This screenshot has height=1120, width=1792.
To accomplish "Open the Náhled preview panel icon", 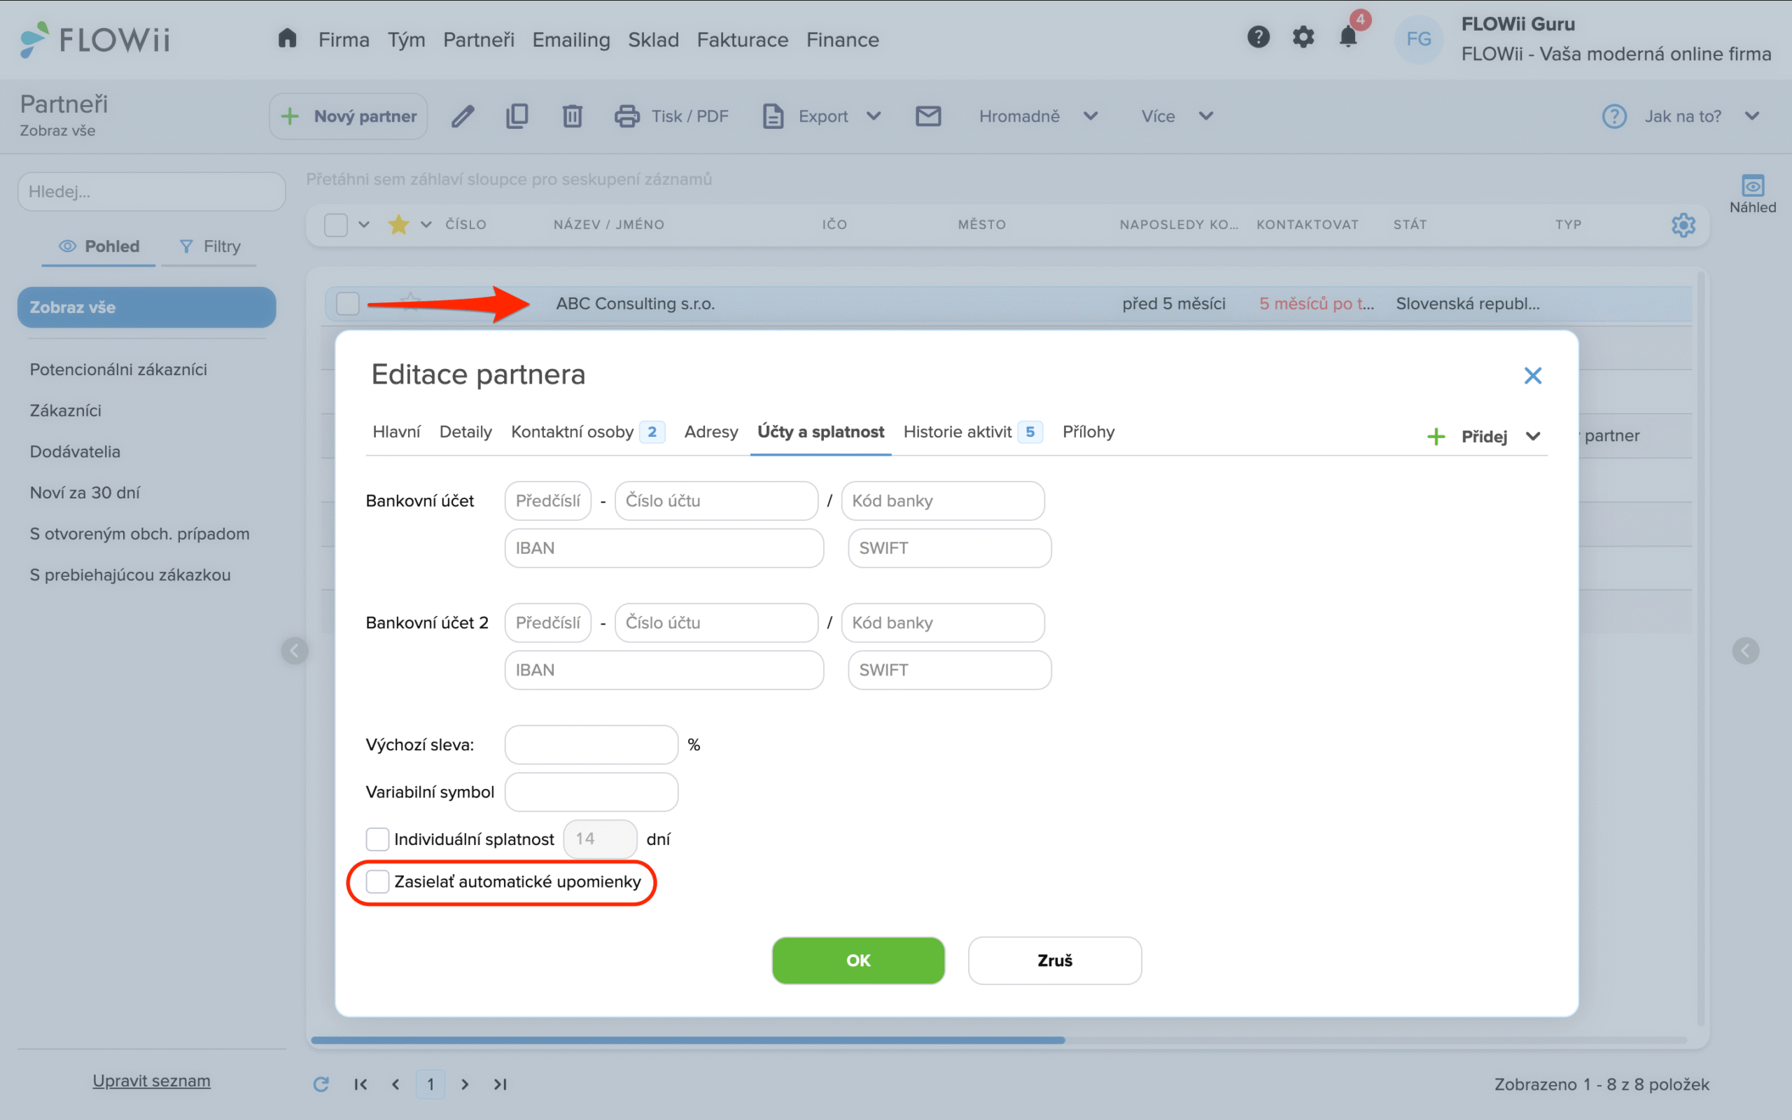I will click(1752, 186).
